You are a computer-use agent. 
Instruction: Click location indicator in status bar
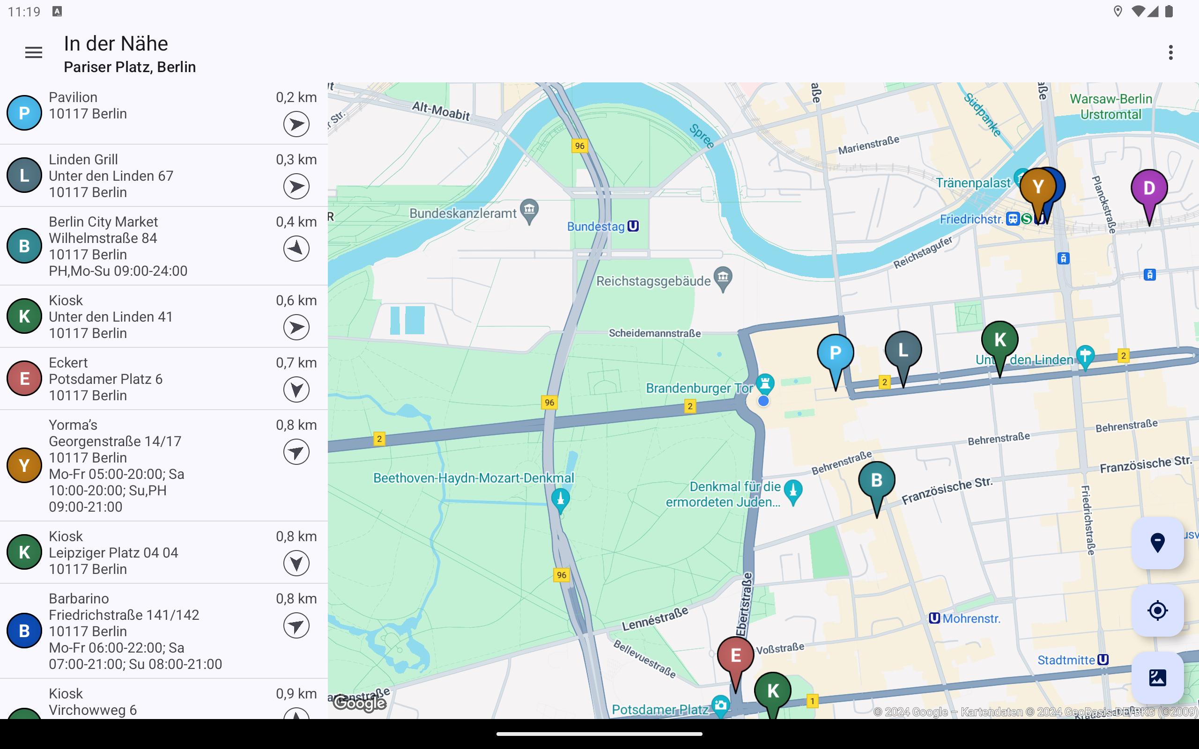[1118, 11]
